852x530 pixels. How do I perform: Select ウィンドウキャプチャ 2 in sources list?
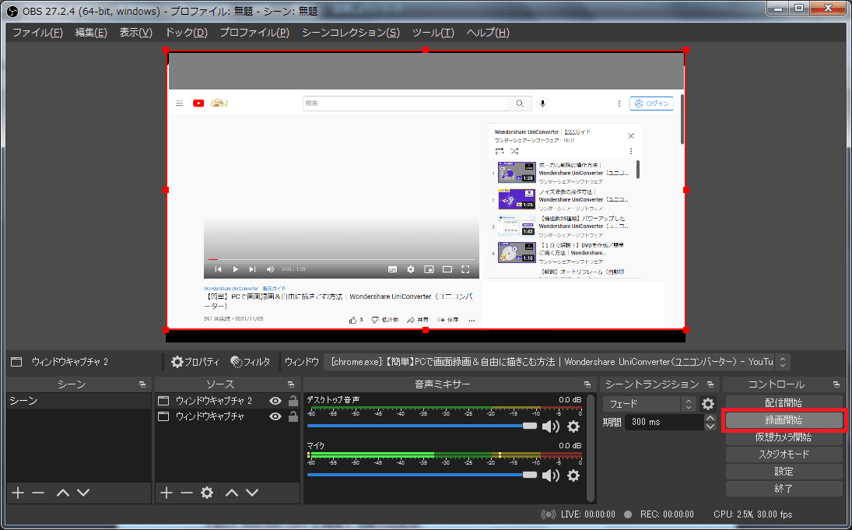[213, 401]
